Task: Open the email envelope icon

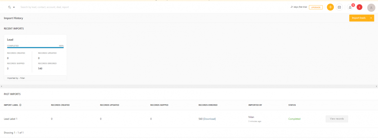Action: [x=339, y=7]
